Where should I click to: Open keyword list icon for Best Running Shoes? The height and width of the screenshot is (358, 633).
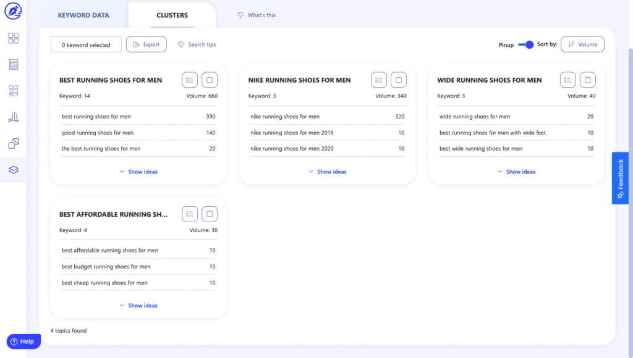coord(190,80)
